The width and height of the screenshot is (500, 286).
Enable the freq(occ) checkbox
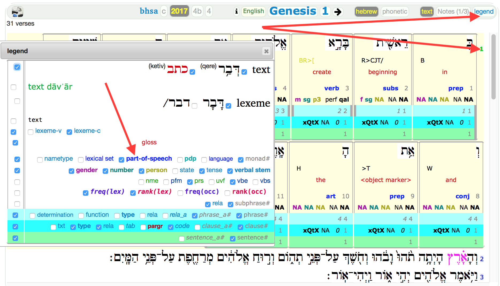(180, 193)
